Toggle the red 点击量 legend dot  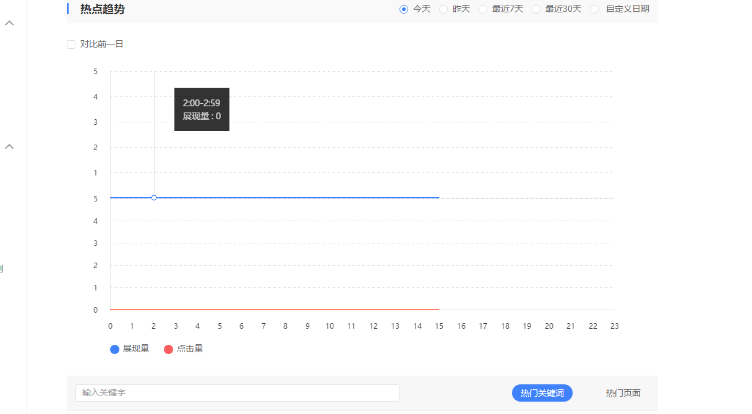point(168,349)
